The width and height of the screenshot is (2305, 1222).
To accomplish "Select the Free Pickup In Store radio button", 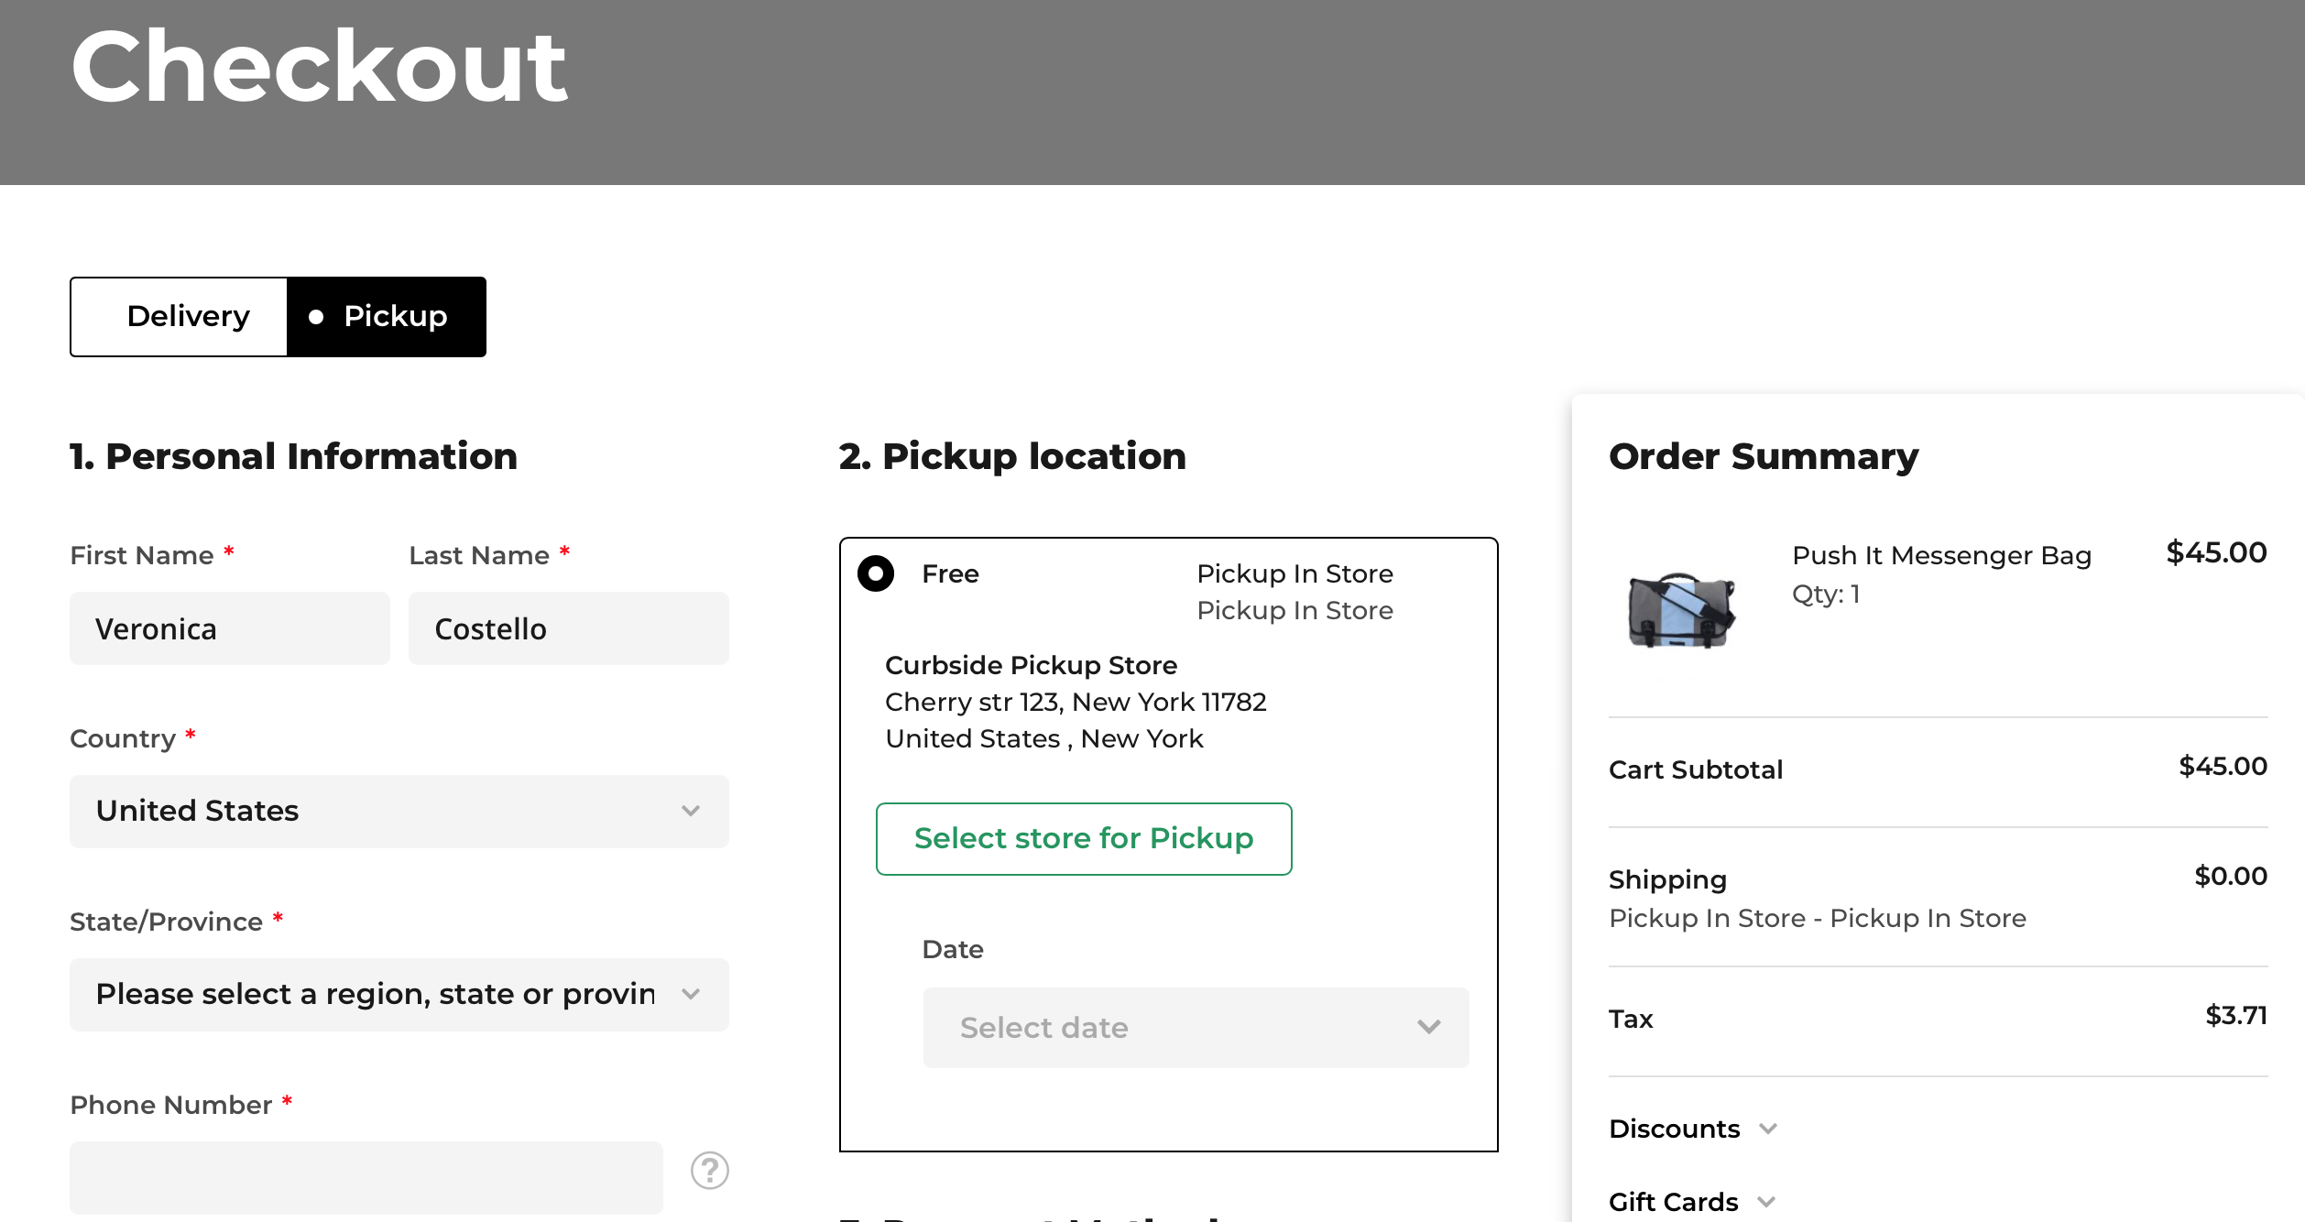I will [x=876, y=573].
